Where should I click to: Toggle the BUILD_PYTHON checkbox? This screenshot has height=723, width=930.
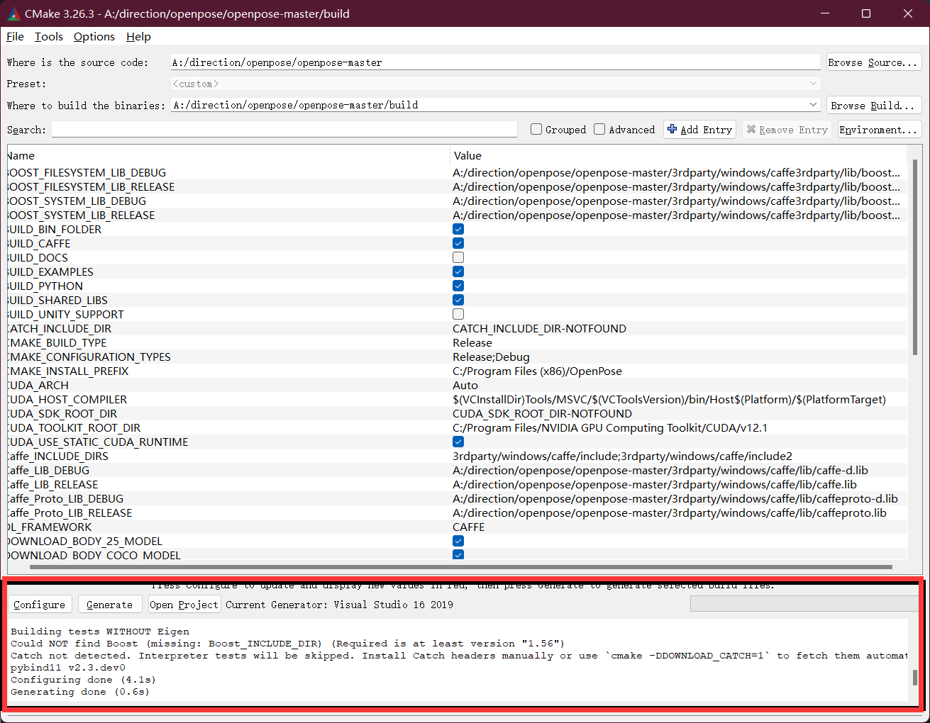tap(458, 286)
